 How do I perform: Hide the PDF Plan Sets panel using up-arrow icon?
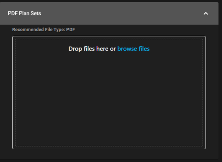tap(206, 14)
